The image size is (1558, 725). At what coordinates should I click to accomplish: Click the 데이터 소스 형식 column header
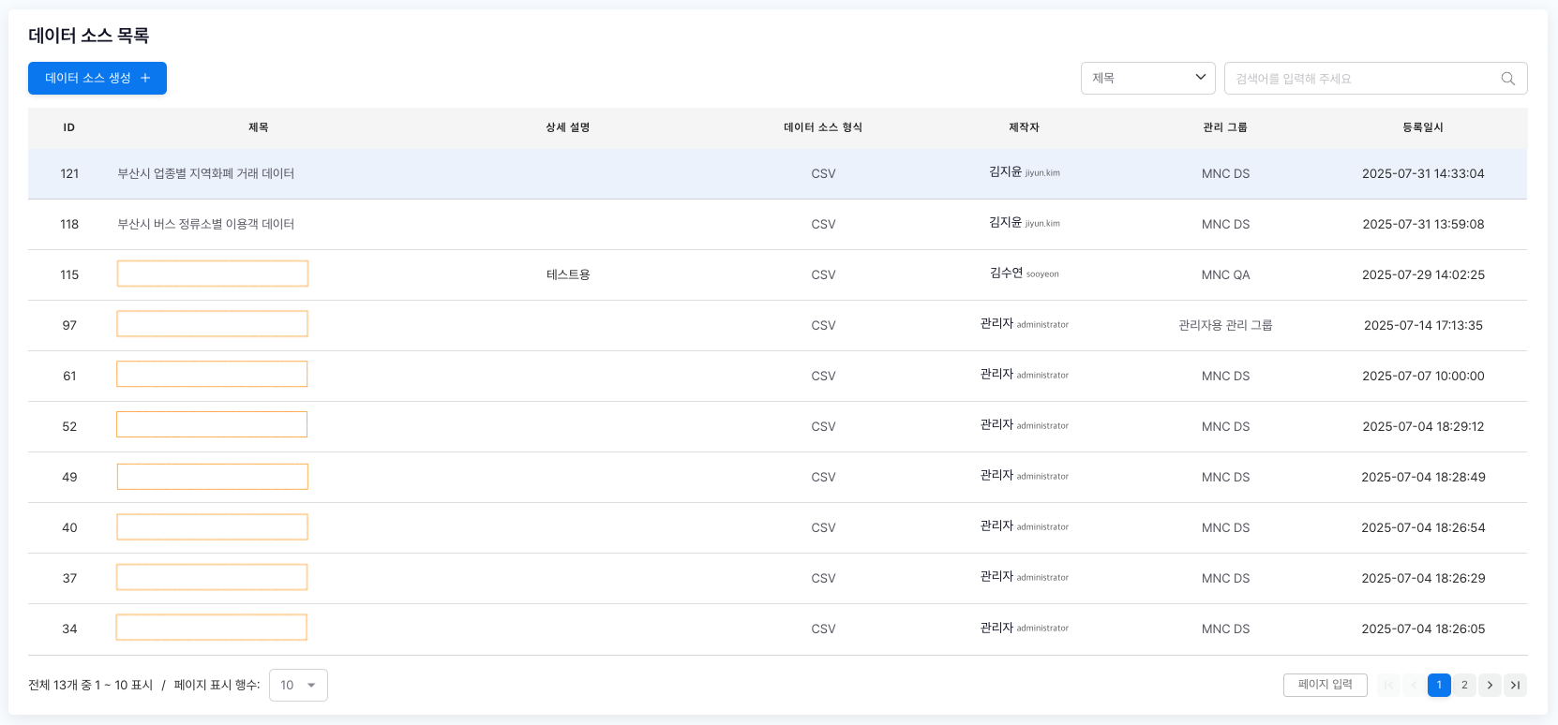tap(822, 127)
